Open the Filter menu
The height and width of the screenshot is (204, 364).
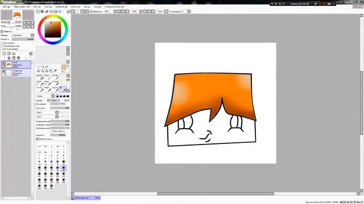[76, 7]
